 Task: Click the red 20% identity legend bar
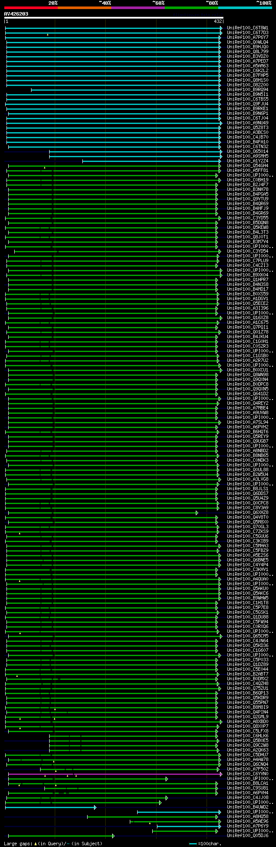[31, 7]
